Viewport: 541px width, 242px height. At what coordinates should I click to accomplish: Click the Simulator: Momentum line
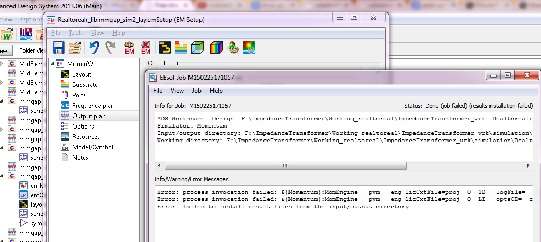[x=192, y=126]
